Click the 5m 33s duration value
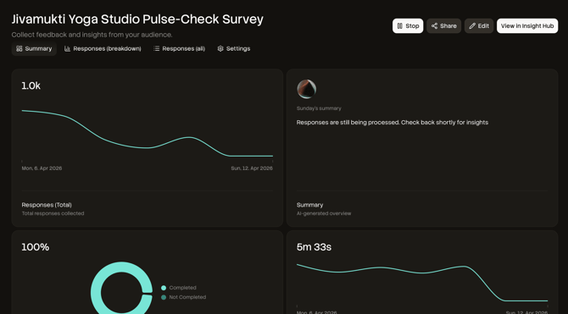 tap(314, 247)
